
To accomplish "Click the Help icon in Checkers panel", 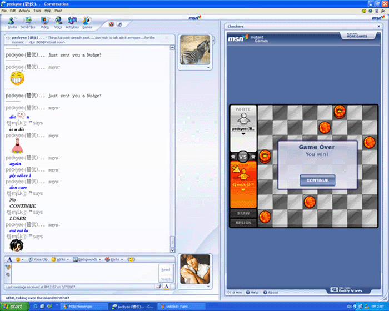I will pyautogui.click(x=252, y=293).
